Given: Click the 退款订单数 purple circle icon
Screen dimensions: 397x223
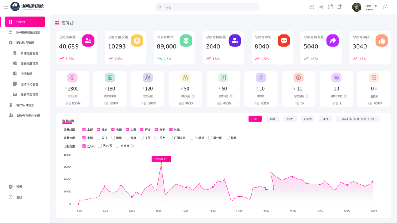Looking at the screenshot, I should coord(336,77).
